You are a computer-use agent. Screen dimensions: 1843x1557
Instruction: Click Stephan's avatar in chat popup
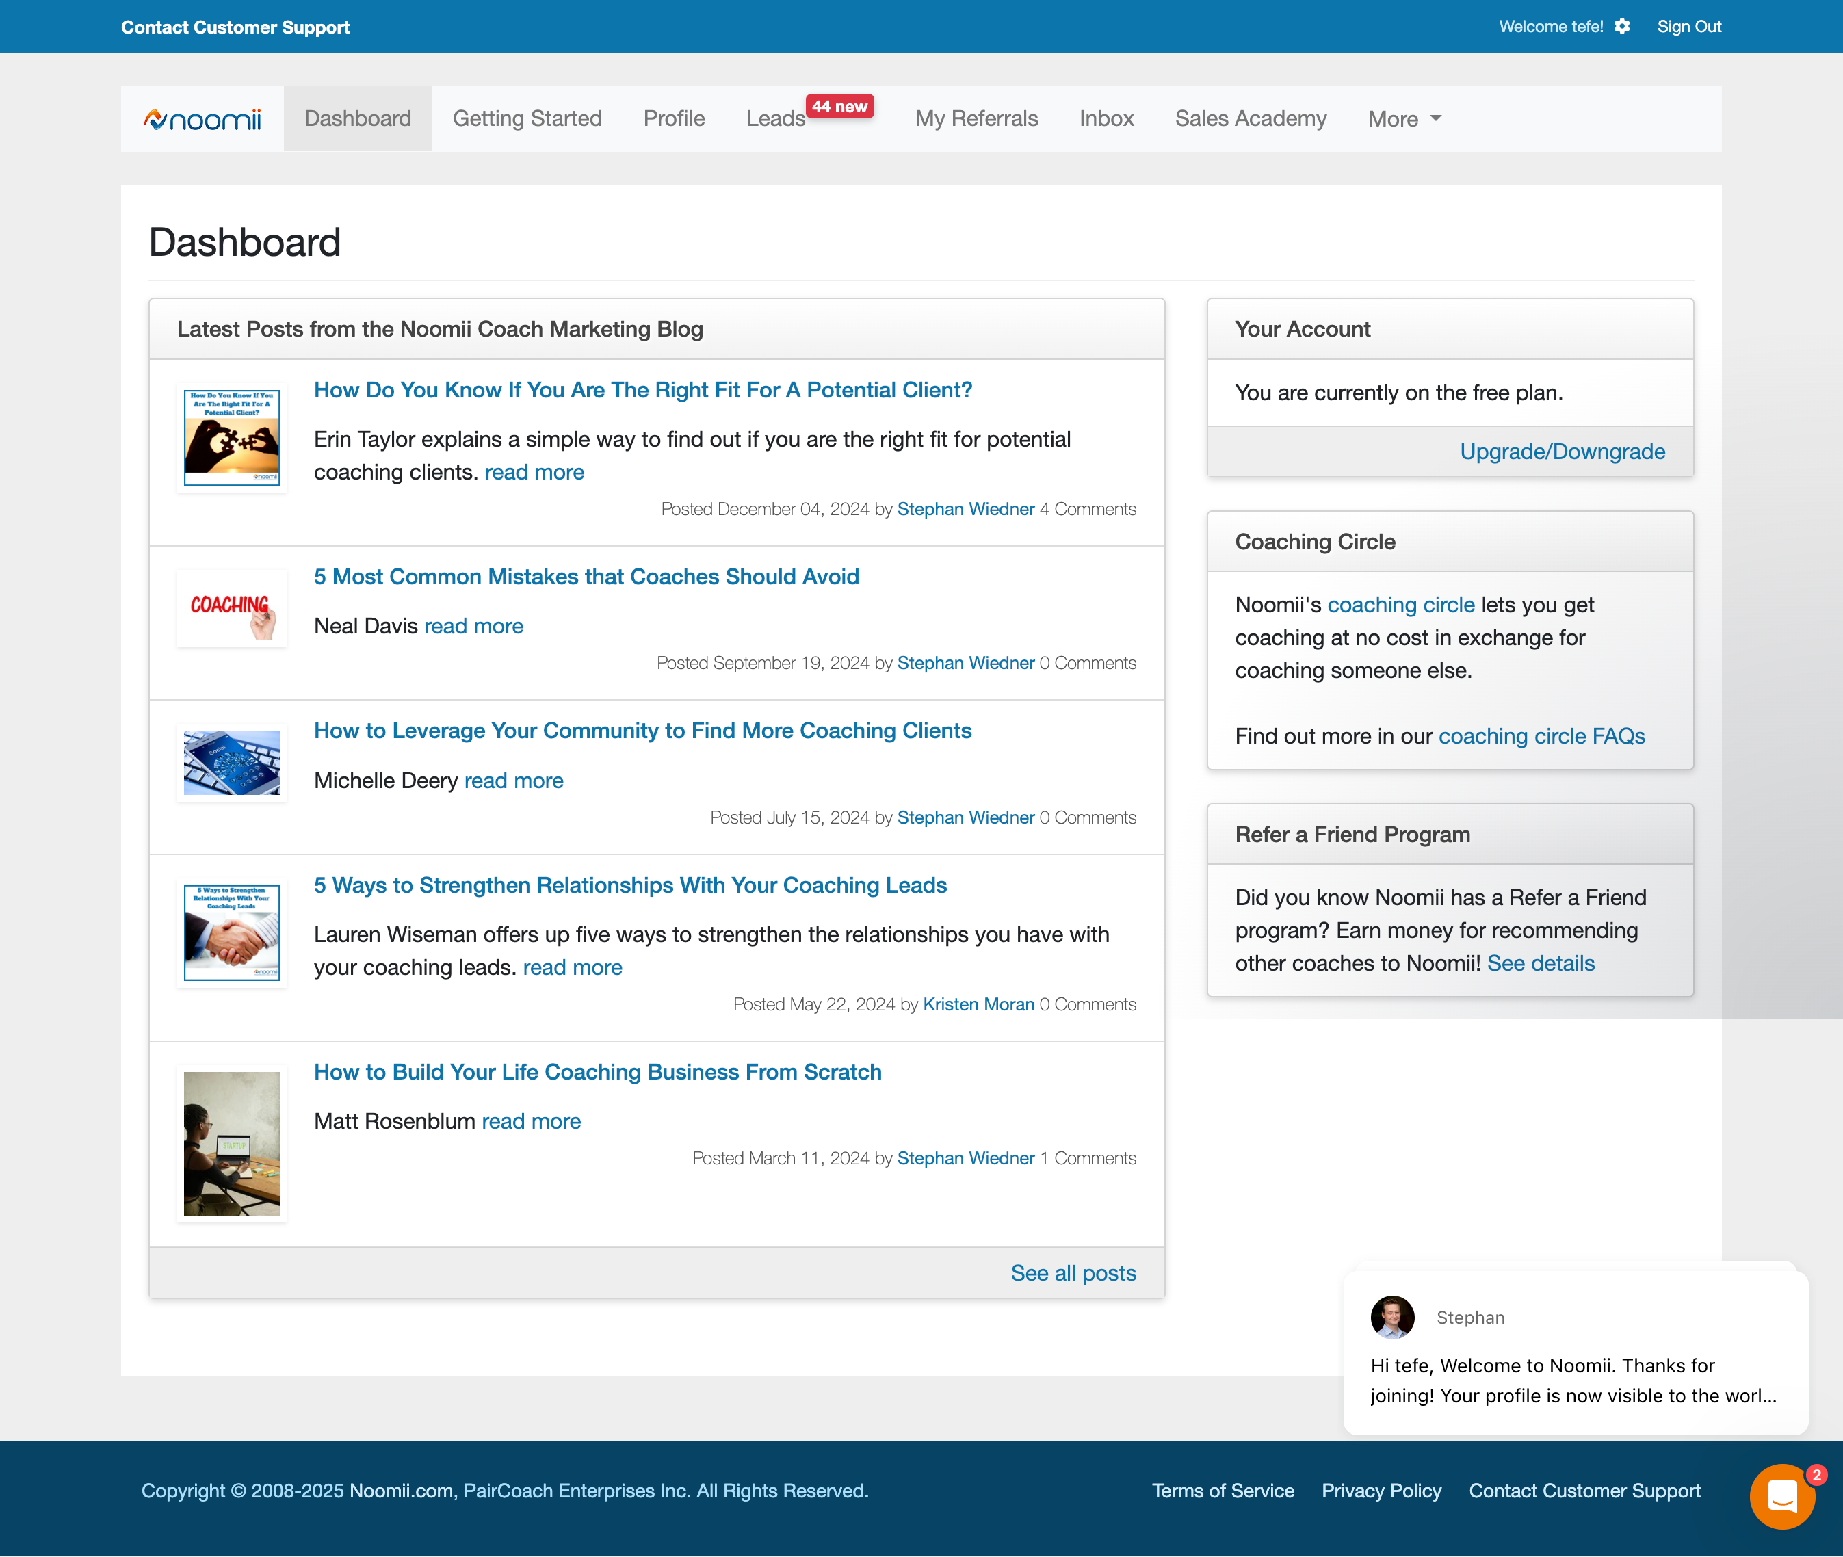1392,1317
